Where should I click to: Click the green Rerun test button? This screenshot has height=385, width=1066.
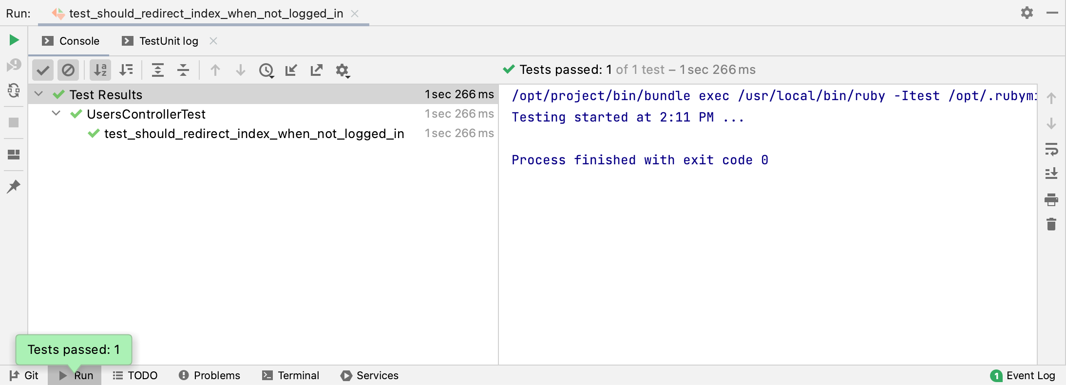pos(14,40)
